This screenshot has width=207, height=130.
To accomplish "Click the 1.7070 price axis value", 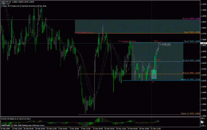I will [204, 4].
